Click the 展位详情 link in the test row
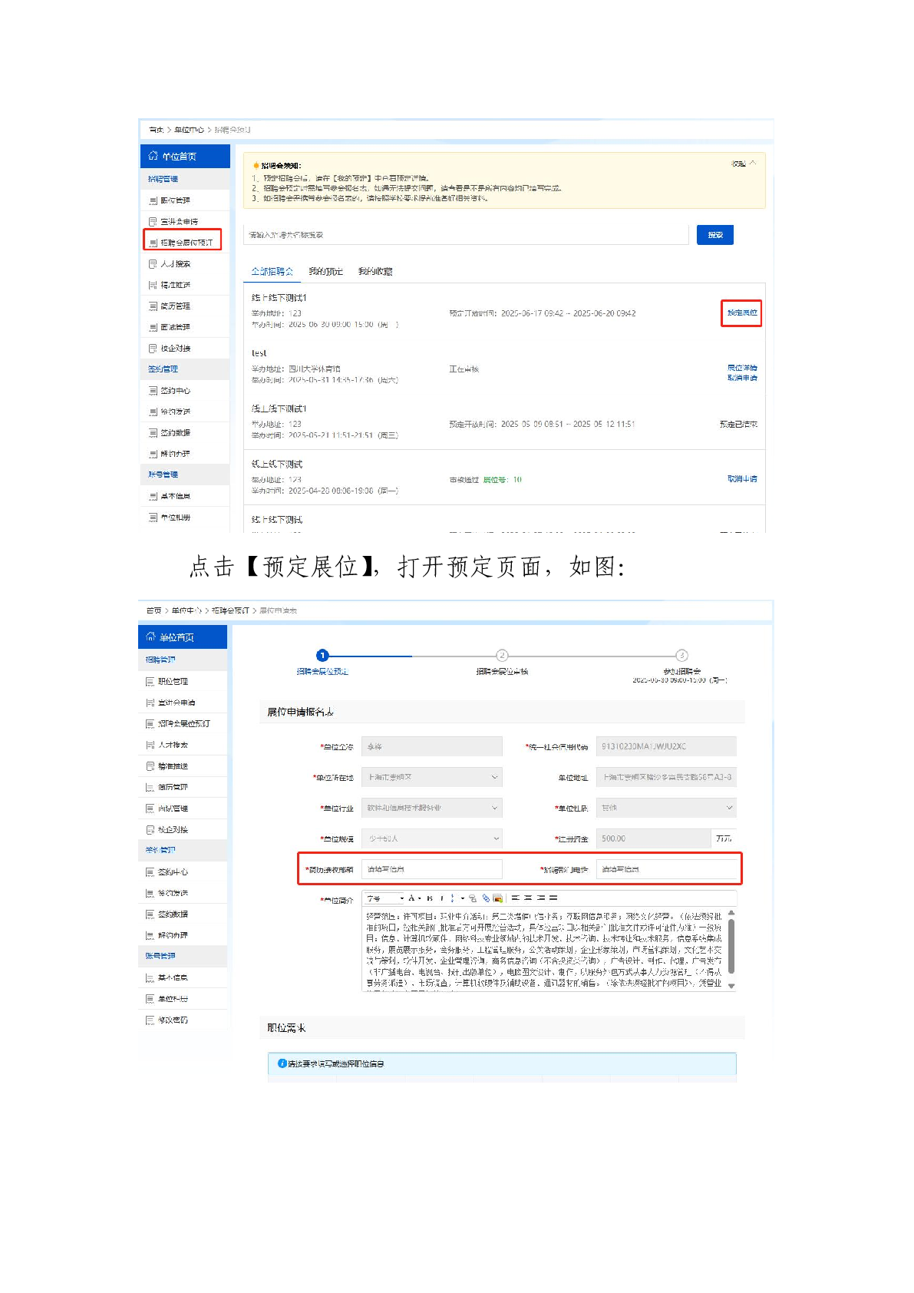914x1293 pixels. (x=741, y=368)
